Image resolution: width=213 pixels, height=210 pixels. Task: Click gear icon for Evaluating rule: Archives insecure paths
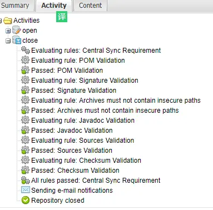[x=26, y=100]
